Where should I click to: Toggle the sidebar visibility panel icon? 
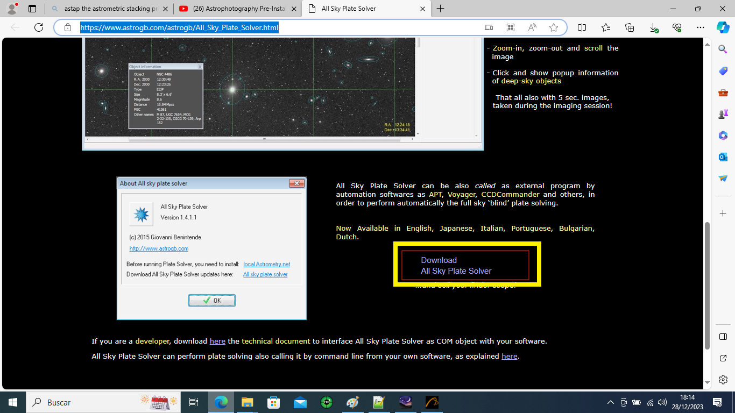click(x=723, y=337)
